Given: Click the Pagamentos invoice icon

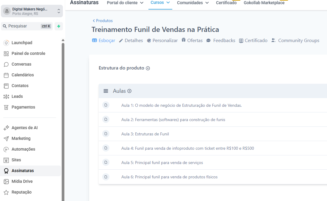Looking at the screenshot, I should tap(6, 107).
